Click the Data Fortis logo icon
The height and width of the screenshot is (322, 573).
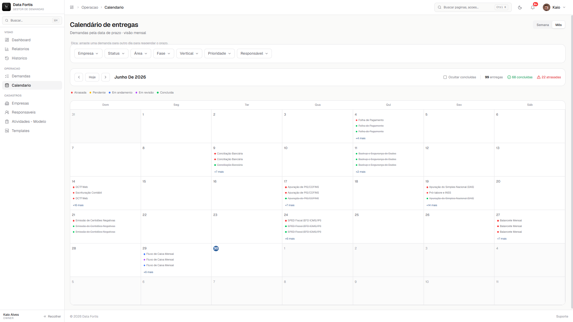point(6,7)
